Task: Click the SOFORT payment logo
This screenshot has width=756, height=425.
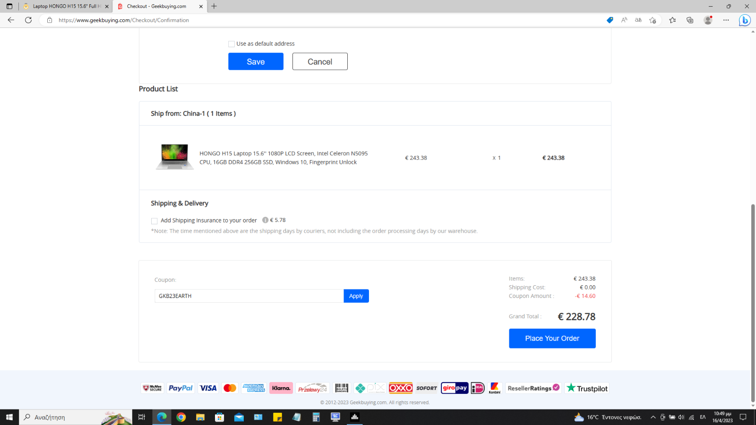Action: pos(427,388)
